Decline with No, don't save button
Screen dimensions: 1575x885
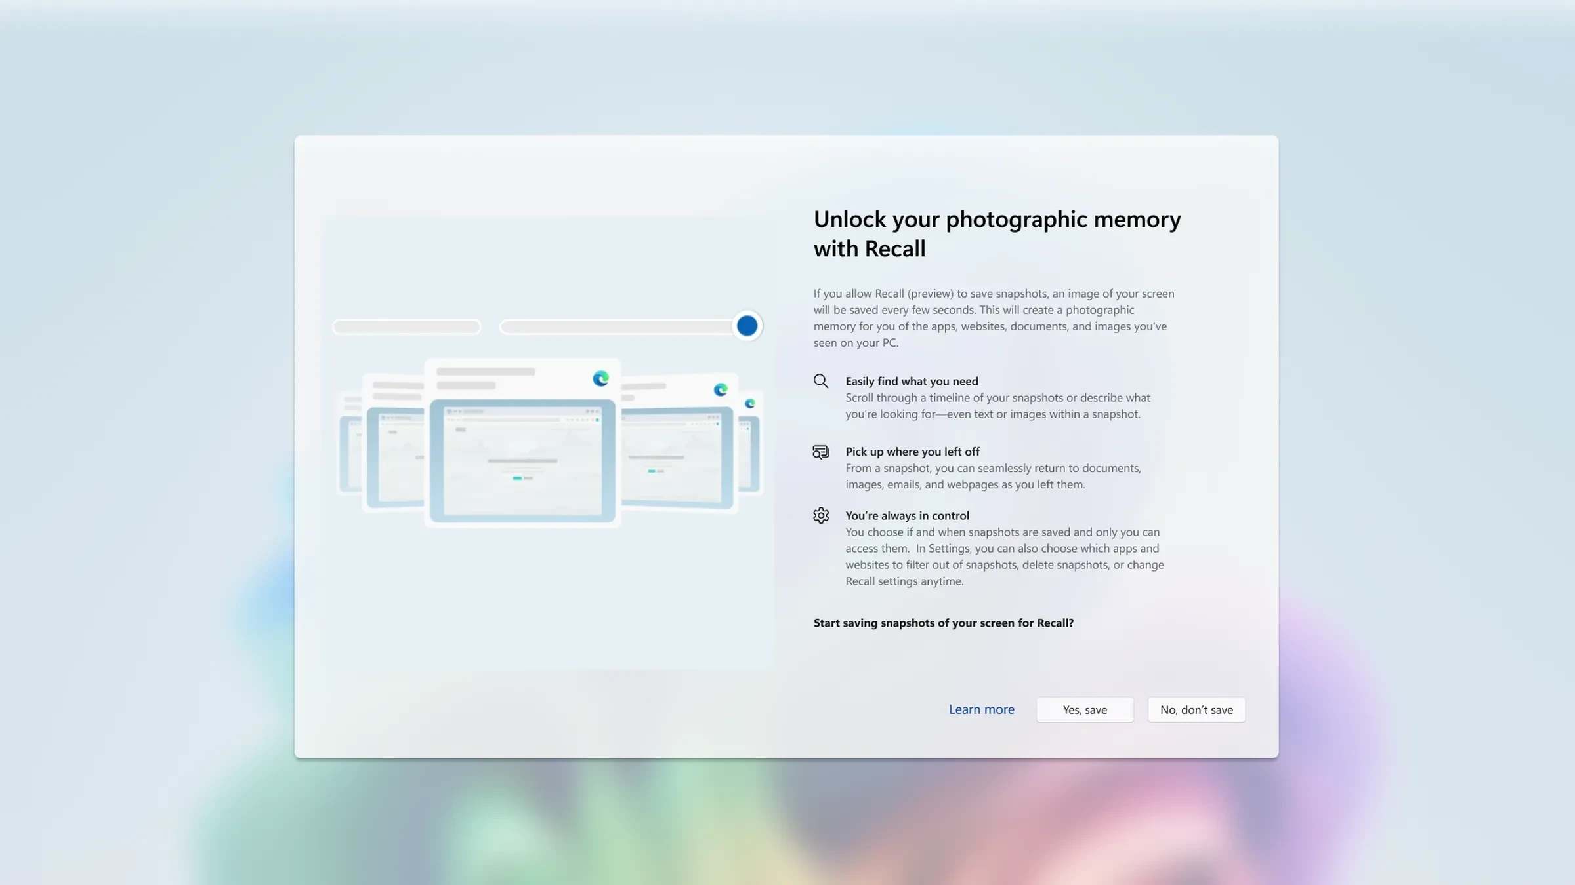(1196, 709)
